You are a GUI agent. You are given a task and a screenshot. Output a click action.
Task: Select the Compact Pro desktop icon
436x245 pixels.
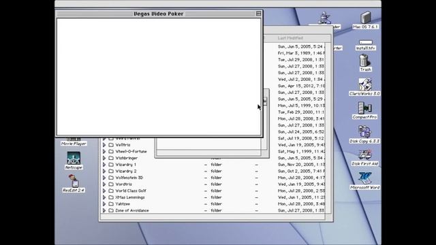(364, 108)
